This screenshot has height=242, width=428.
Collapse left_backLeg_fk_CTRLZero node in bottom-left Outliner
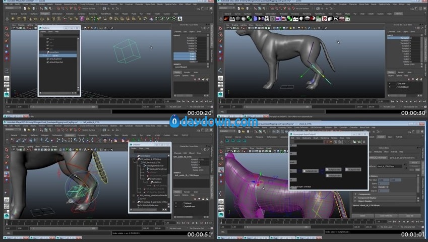134,159
